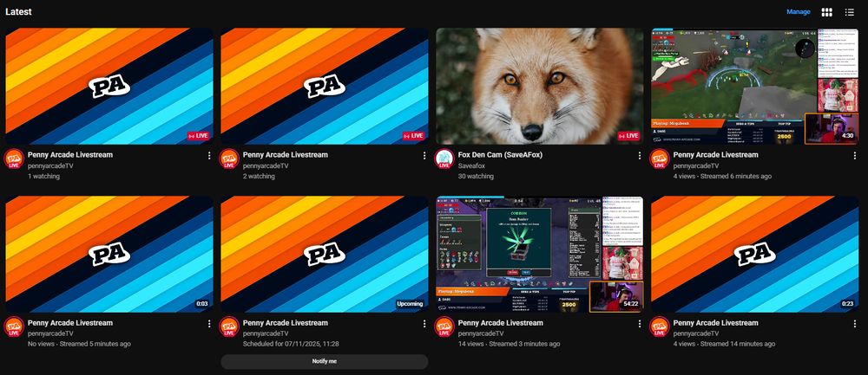The height and width of the screenshot is (375, 868).
Task: Open title of the stream with 1 watching
Action: click(x=70, y=155)
